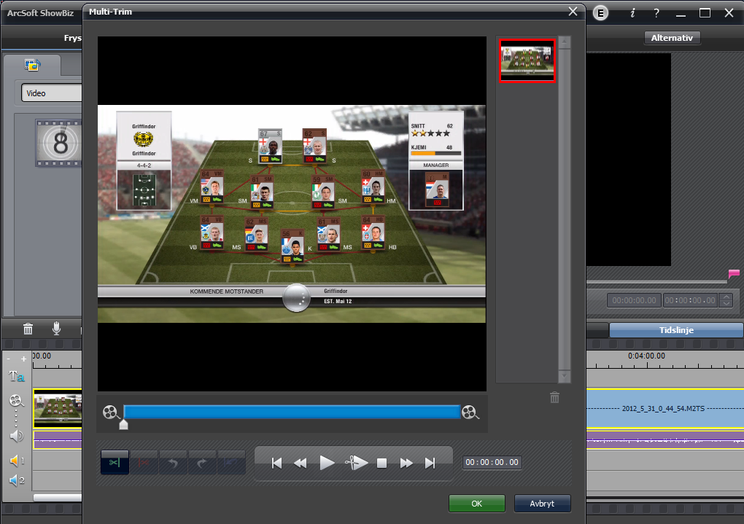Click the Frys menu item
This screenshot has height=524, width=744.
coord(73,38)
